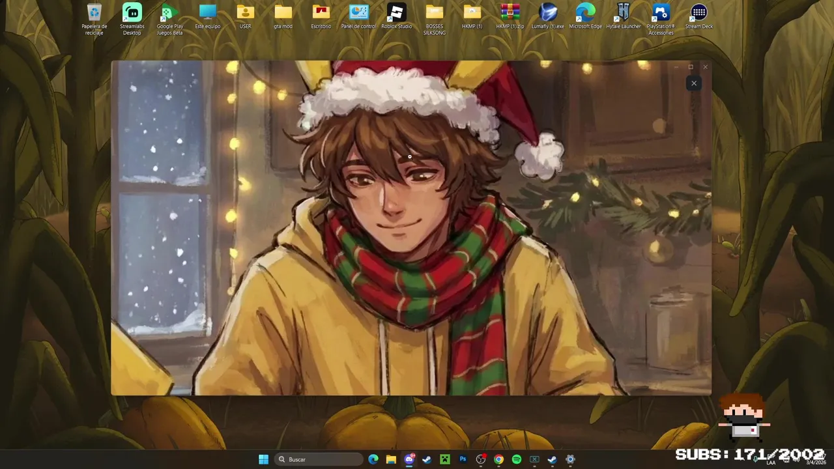Viewport: 834px width, 469px height.
Task: Close the image overlay with the X button
Action: click(694, 83)
